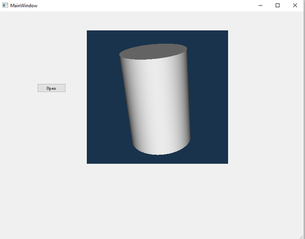Click the empty gray area right of the viewport
The image size is (305, 239).
(265, 97)
